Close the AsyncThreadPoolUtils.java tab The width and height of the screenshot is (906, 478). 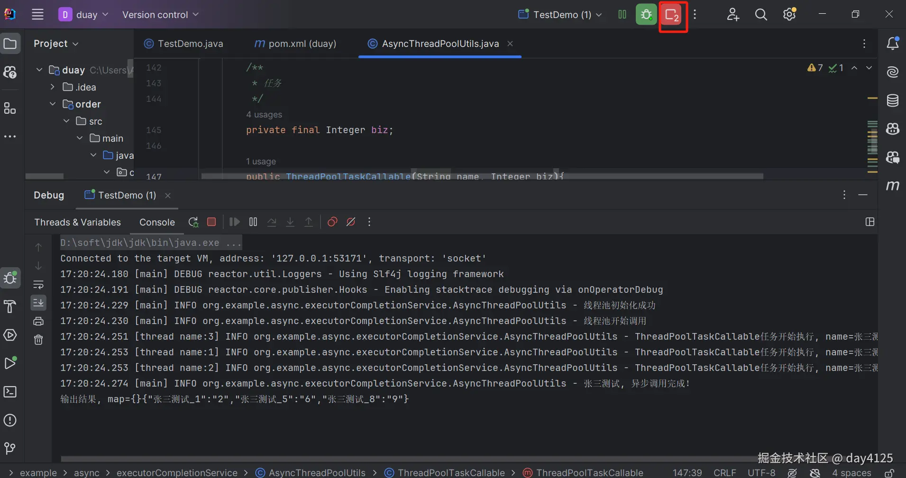(x=510, y=44)
